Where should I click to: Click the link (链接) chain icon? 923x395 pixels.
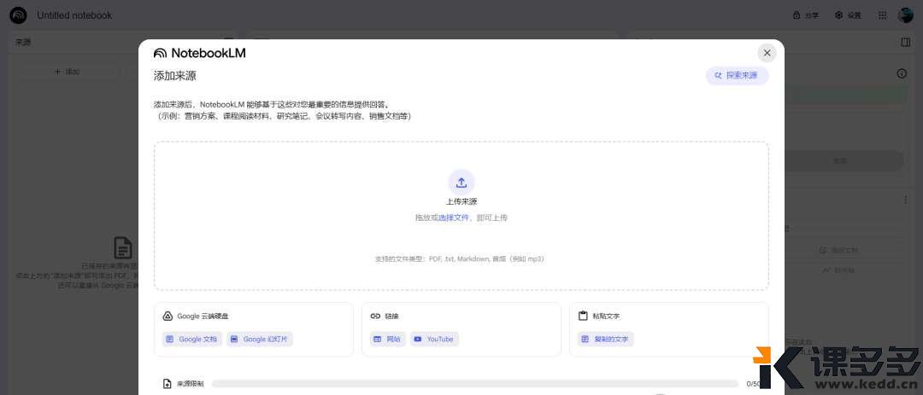click(375, 316)
